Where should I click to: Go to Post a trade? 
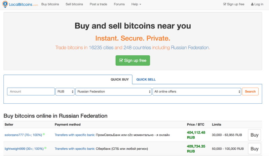pyautogui.click(x=98, y=4)
